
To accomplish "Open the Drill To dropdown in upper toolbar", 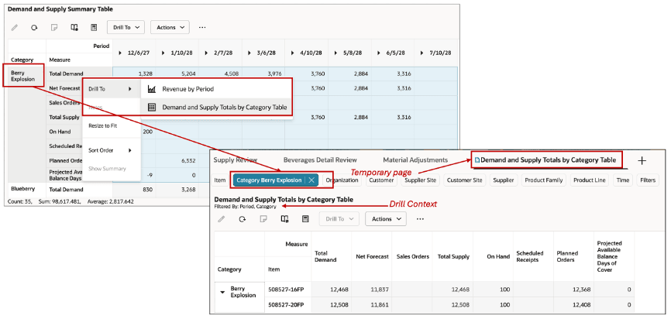I will 126,27.
